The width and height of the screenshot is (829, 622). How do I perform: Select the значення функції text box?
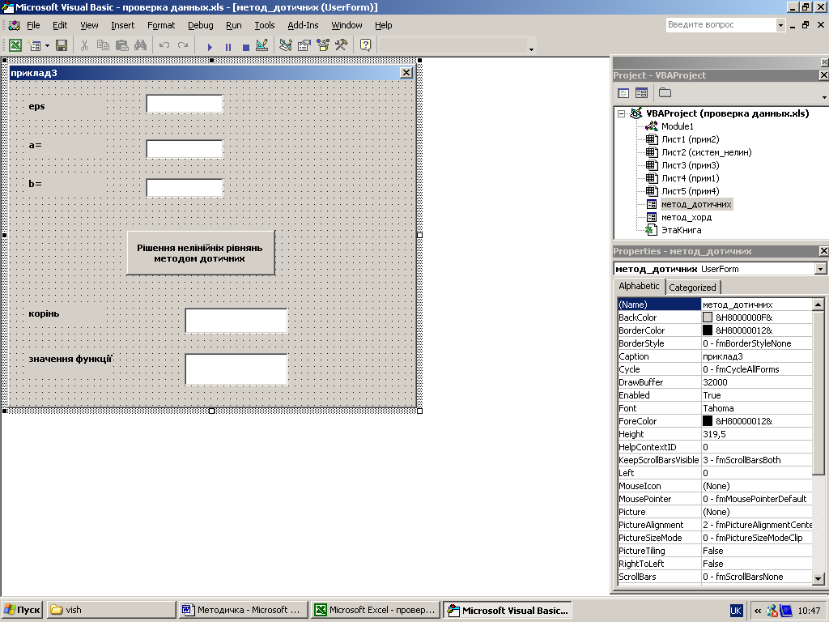[236, 369]
